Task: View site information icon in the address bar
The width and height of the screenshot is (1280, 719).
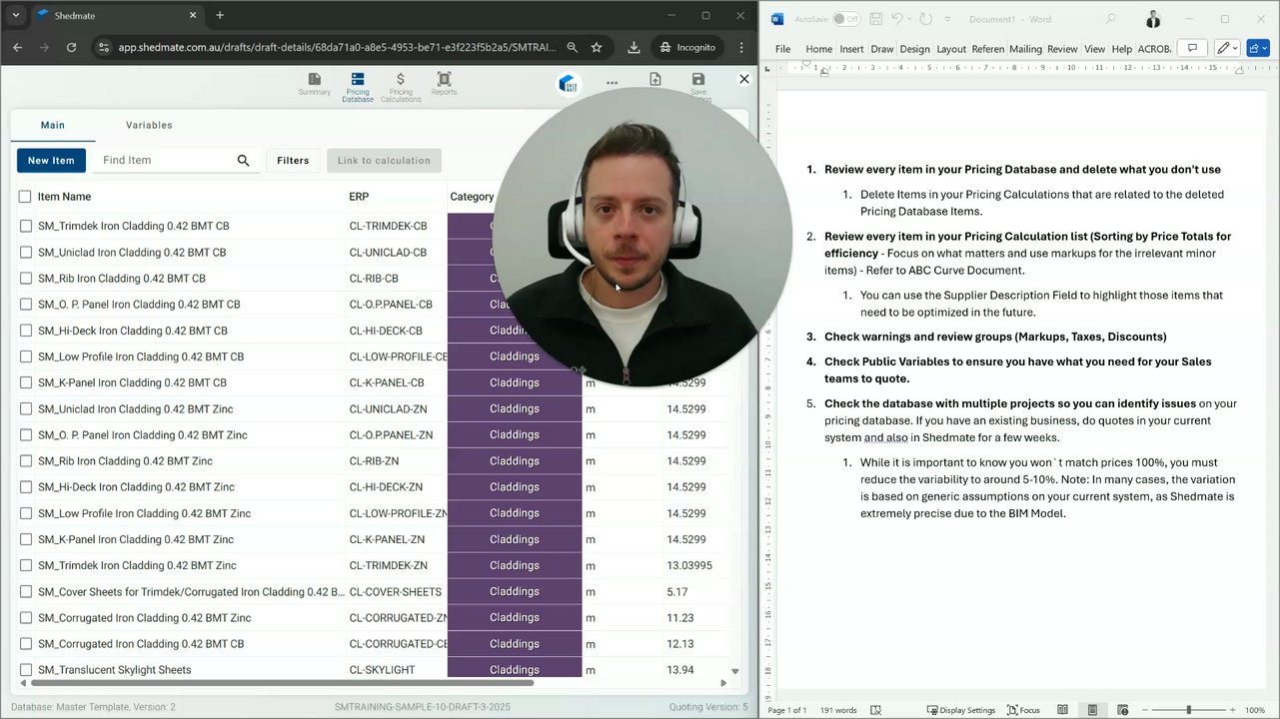Action: point(104,47)
